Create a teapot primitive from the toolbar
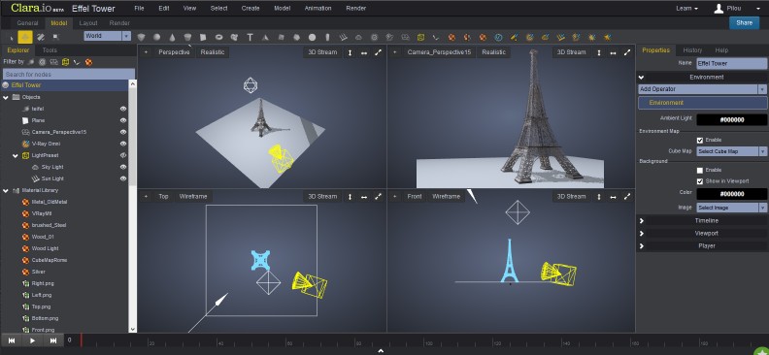This screenshot has width=769, height=355. (x=234, y=37)
